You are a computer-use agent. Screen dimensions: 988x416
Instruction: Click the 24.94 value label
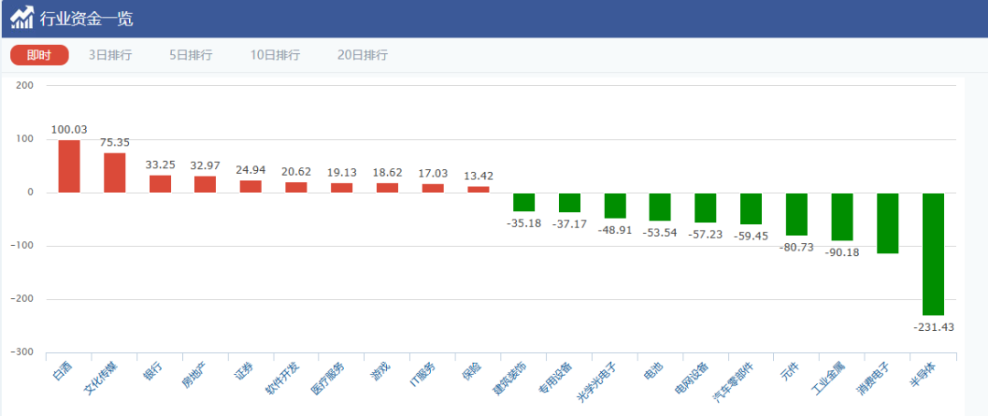pyautogui.click(x=251, y=170)
